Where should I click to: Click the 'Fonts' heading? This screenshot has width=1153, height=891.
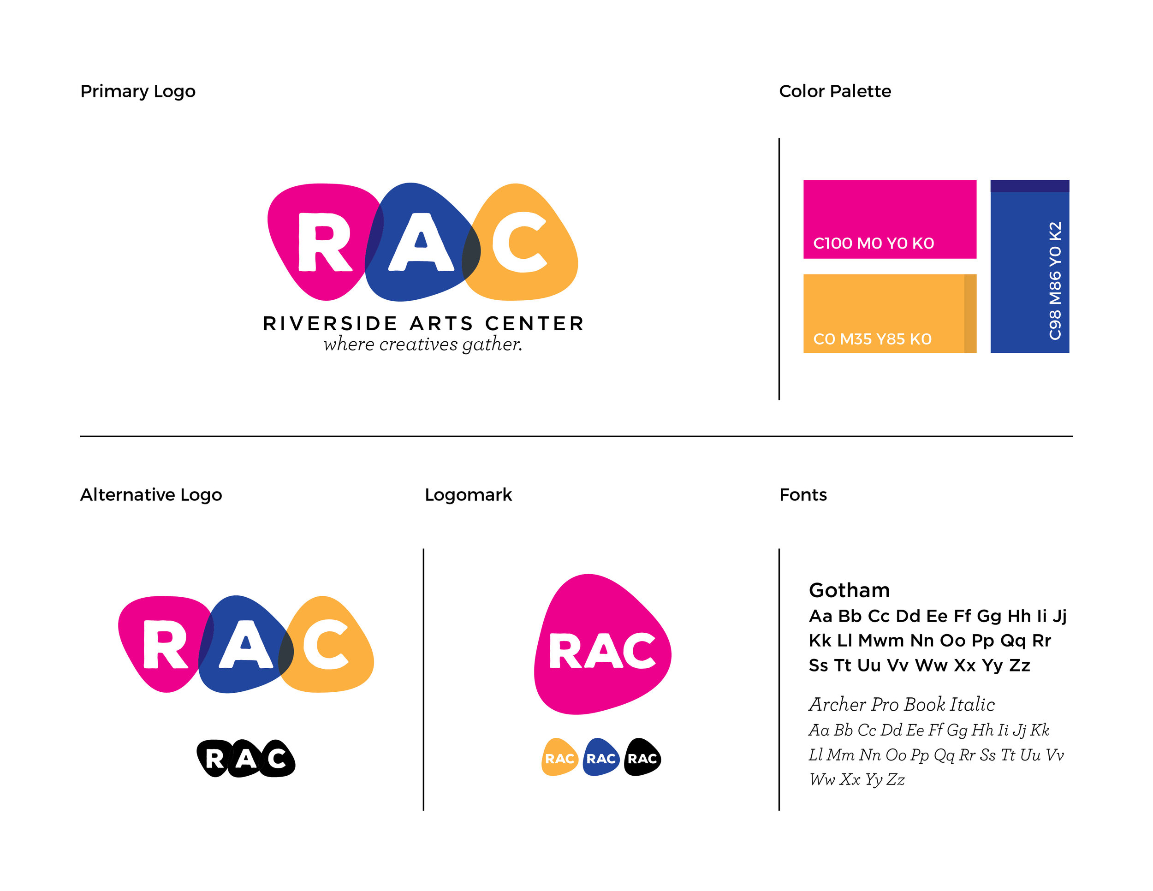pyautogui.click(x=803, y=495)
